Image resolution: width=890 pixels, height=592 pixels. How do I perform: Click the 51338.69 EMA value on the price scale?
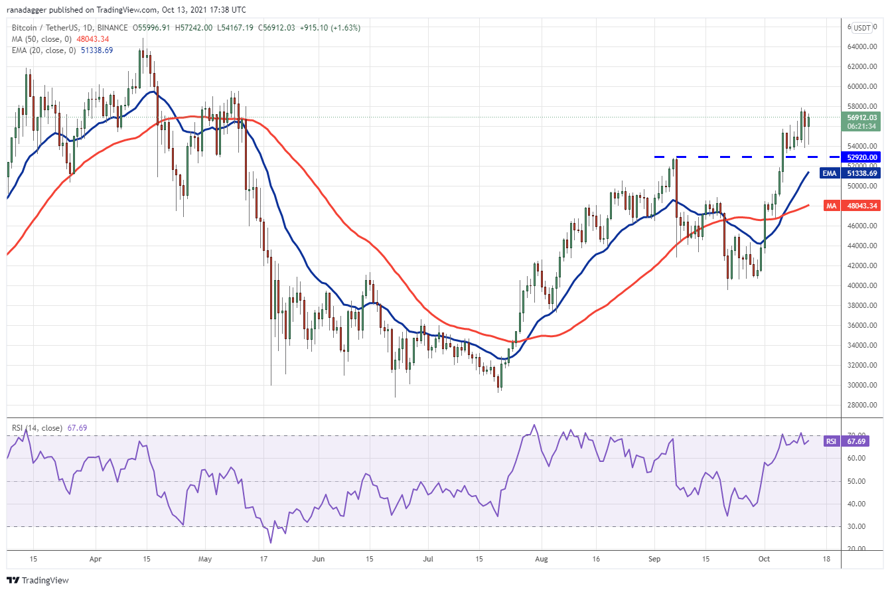click(862, 173)
